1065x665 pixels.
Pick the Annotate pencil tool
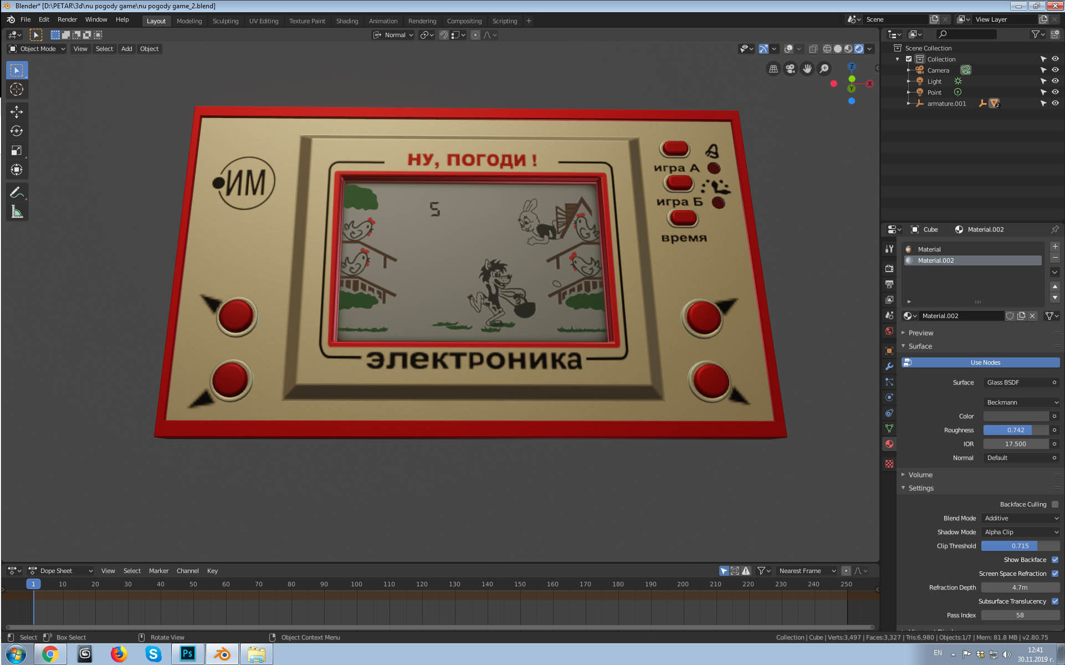[x=17, y=192]
